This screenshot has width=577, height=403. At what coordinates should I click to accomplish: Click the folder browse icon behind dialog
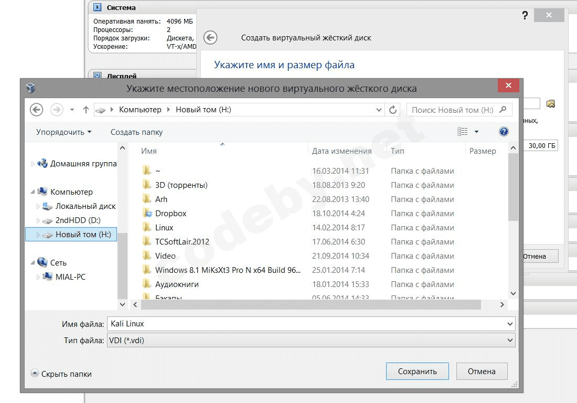[x=550, y=104]
